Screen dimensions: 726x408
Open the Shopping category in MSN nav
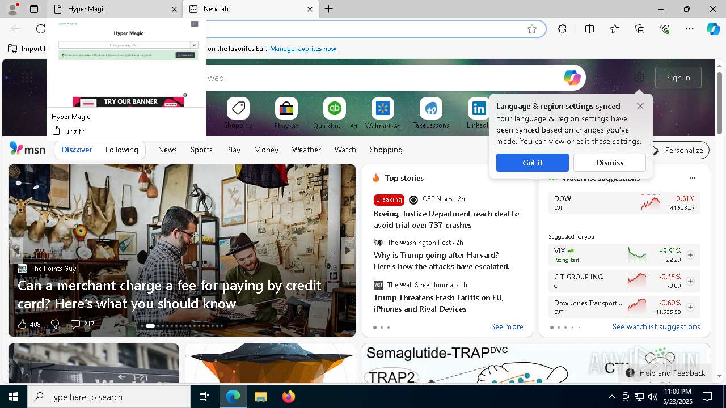tap(386, 150)
